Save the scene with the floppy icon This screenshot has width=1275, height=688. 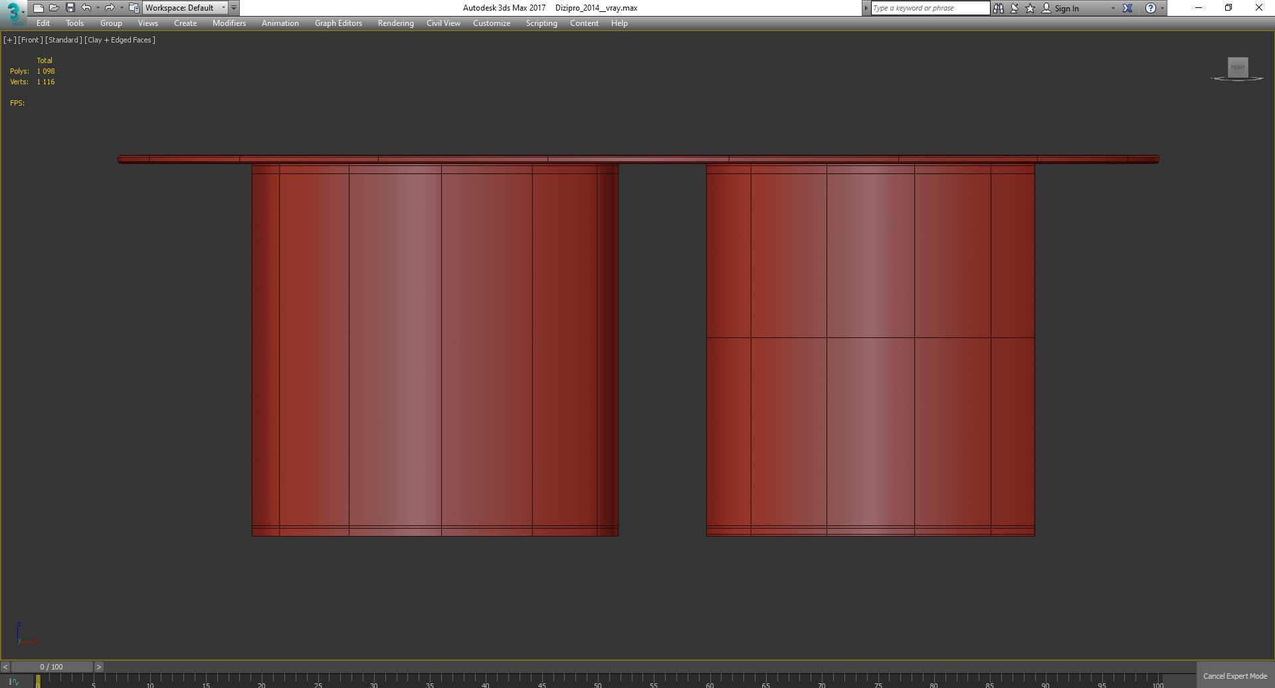tap(70, 8)
